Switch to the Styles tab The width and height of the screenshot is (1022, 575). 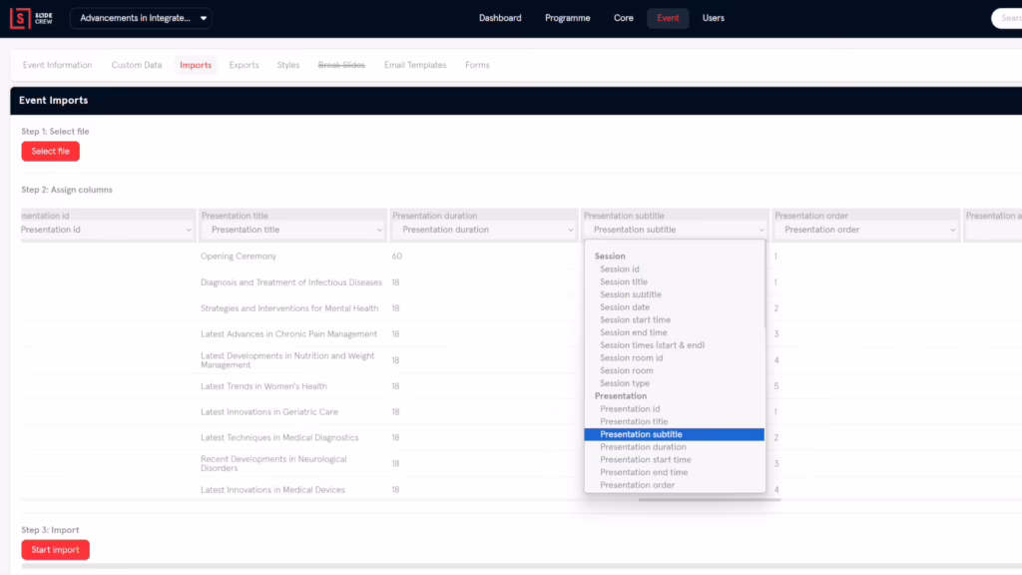[288, 65]
